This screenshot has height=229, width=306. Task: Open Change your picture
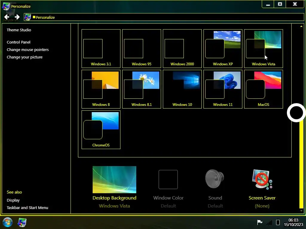point(25,57)
